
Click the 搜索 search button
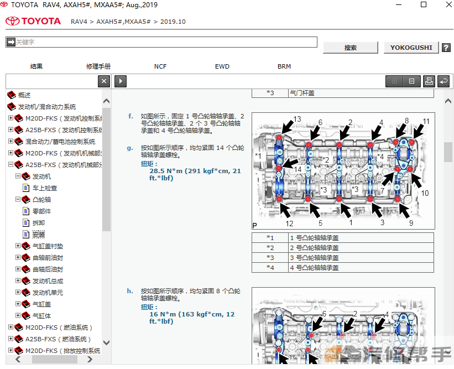(351, 48)
